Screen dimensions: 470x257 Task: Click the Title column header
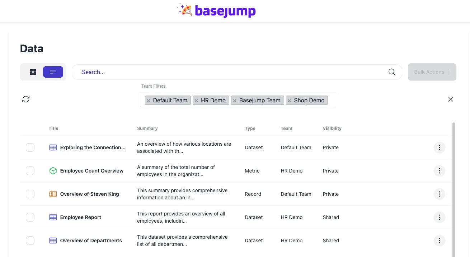tap(53, 128)
